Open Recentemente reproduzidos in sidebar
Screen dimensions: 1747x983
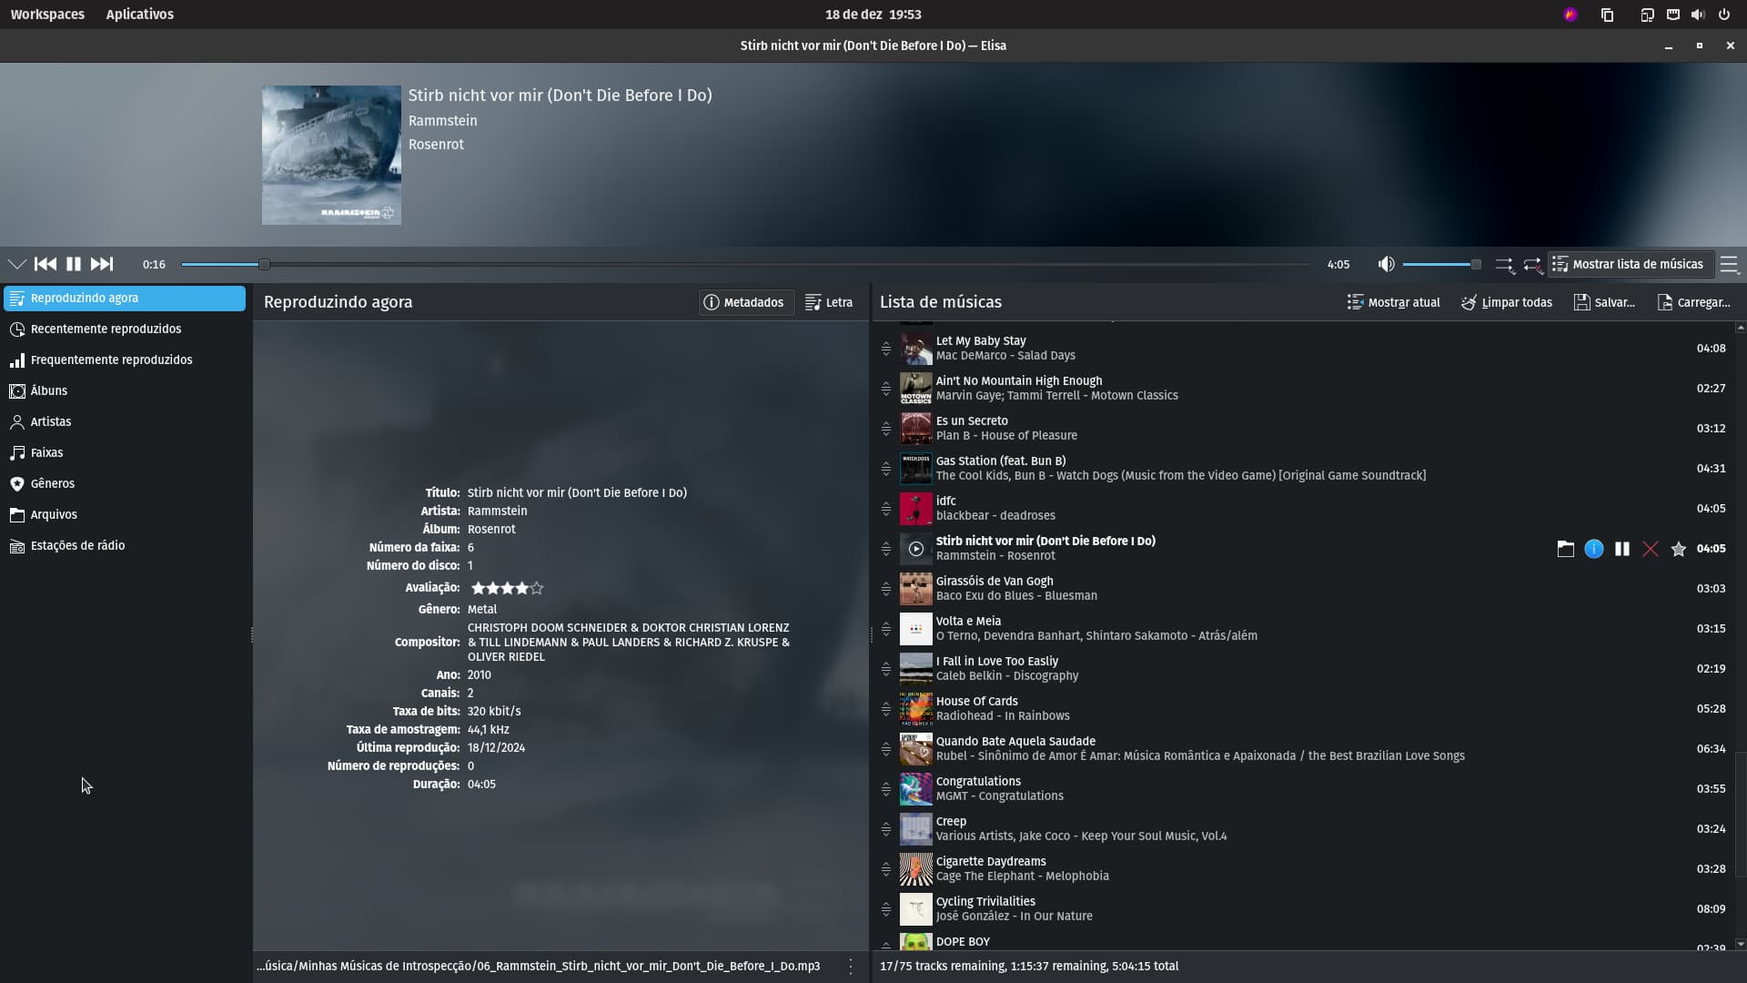[125, 329]
